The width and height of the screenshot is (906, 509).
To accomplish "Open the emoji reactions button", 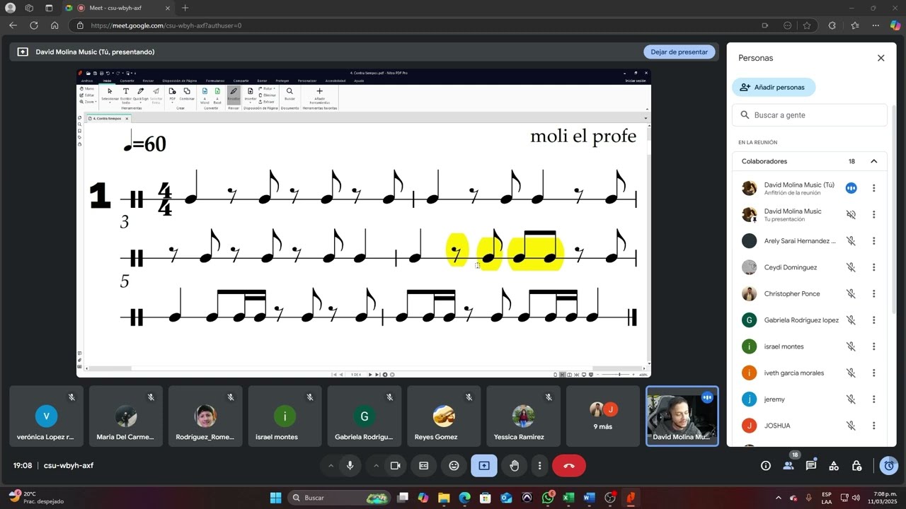I will click(454, 466).
